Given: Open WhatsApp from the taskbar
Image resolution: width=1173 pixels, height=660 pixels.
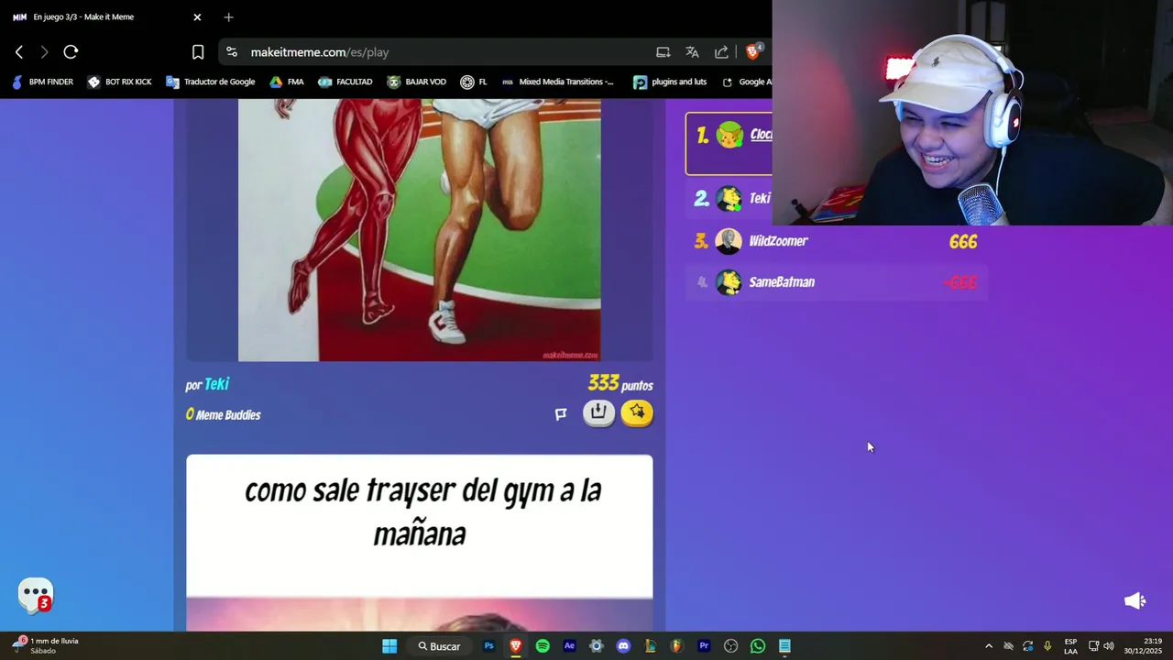Looking at the screenshot, I should coord(758,646).
